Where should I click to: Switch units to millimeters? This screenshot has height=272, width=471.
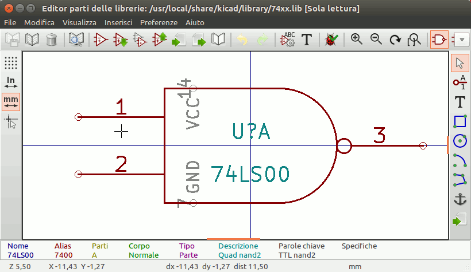[x=11, y=101]
